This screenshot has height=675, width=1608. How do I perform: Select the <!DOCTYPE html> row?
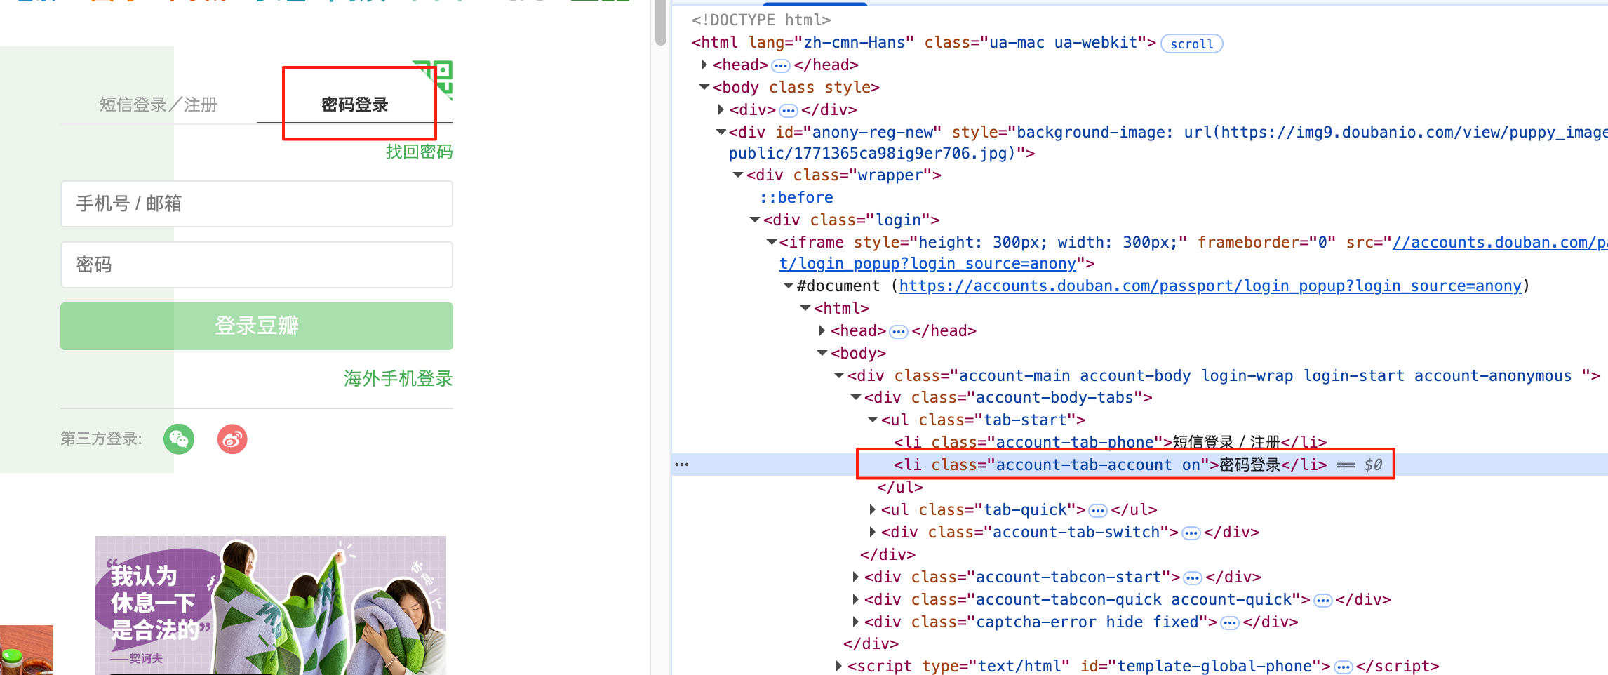point(761,20)
